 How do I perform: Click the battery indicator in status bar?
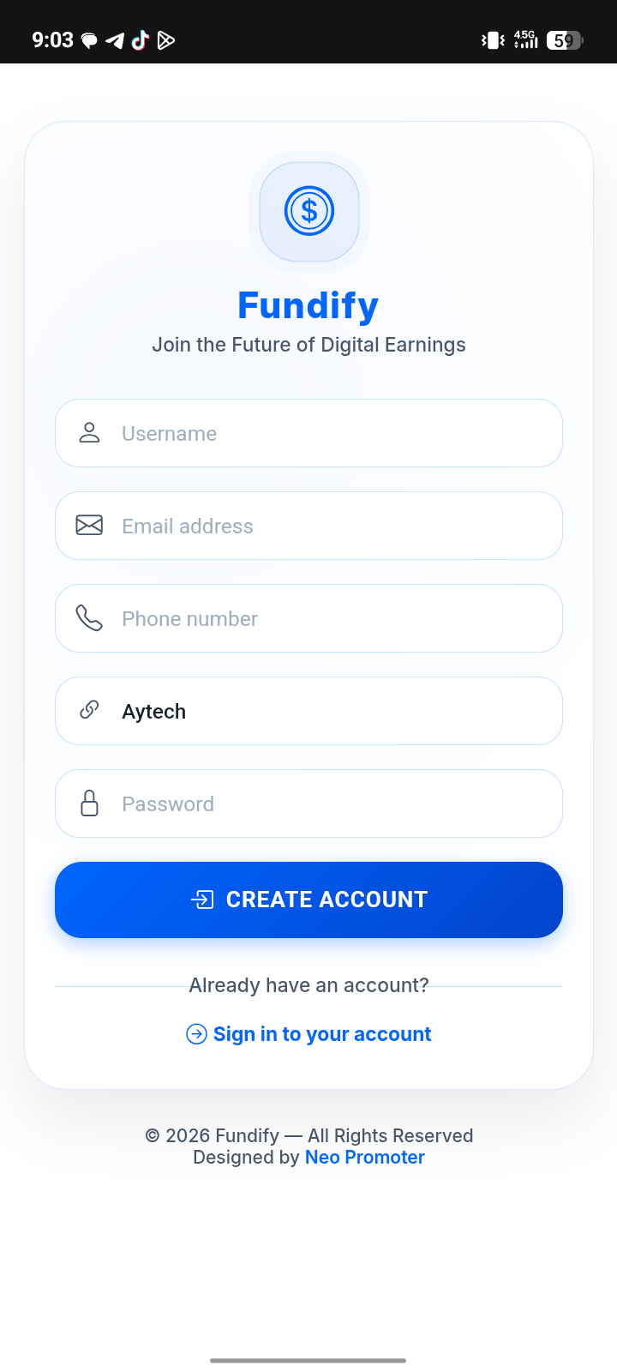[564, 40]
